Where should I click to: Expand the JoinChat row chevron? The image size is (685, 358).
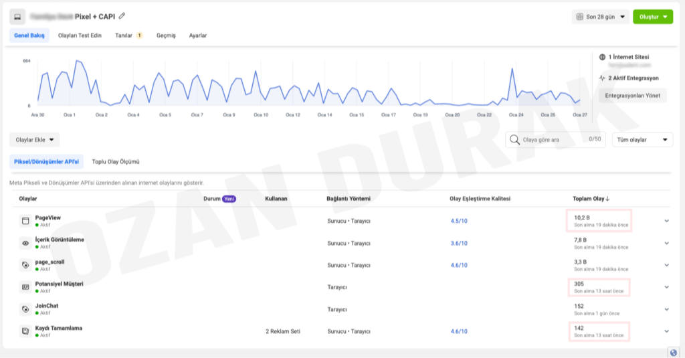(667, 309)
